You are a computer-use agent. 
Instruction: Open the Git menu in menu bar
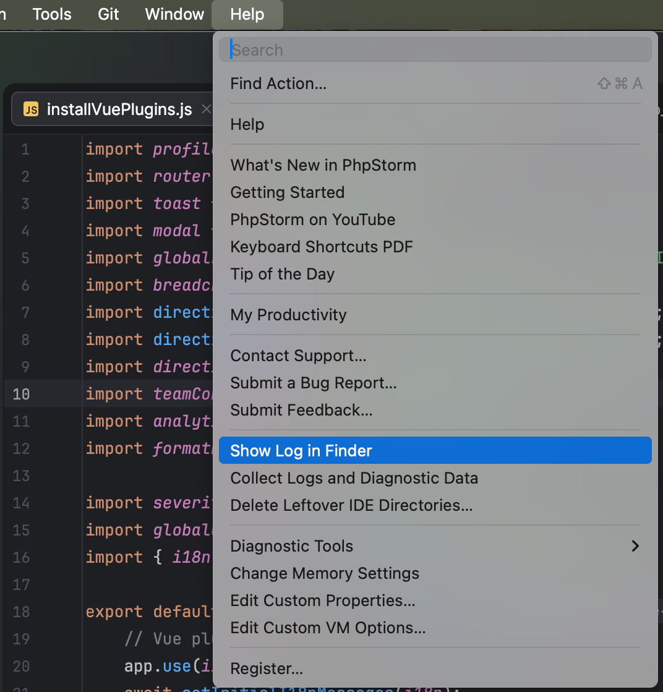tap(108, 14)
